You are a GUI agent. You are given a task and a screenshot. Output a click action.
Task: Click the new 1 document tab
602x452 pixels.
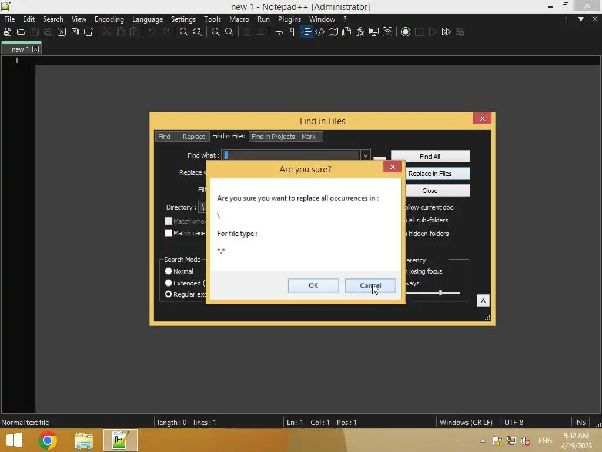coord(21,49)
